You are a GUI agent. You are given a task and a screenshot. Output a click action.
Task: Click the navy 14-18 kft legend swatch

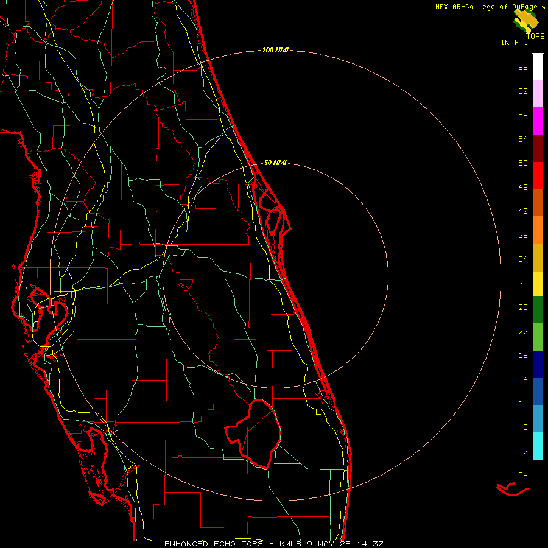538,365
